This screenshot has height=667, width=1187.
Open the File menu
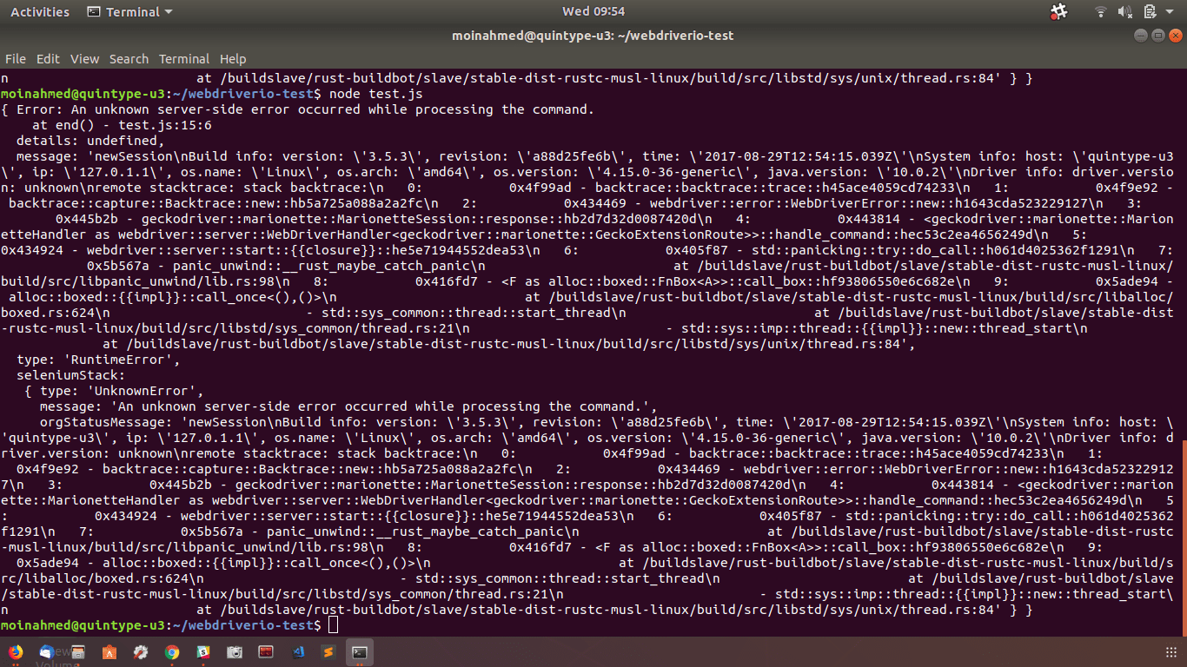coord(16,59)
